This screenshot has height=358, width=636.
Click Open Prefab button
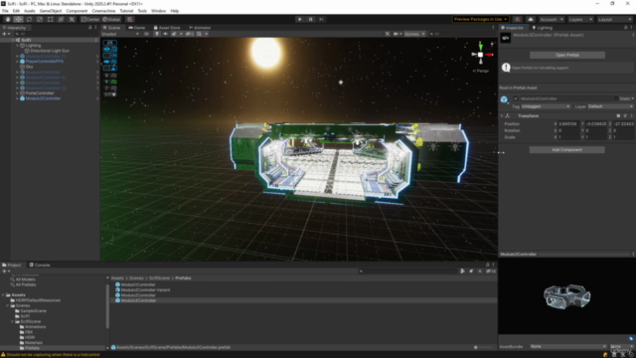(x=567, y=55)
